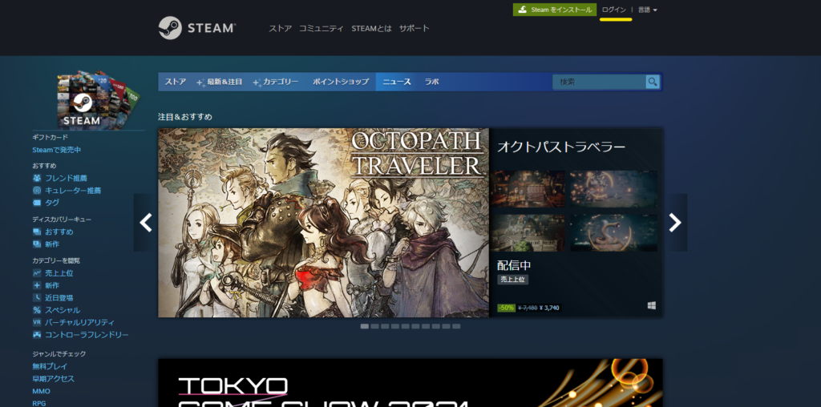Screen dimensions: 821x407
Task: Click the controller friendly gamepad icon
Action: tap(37, 335)
